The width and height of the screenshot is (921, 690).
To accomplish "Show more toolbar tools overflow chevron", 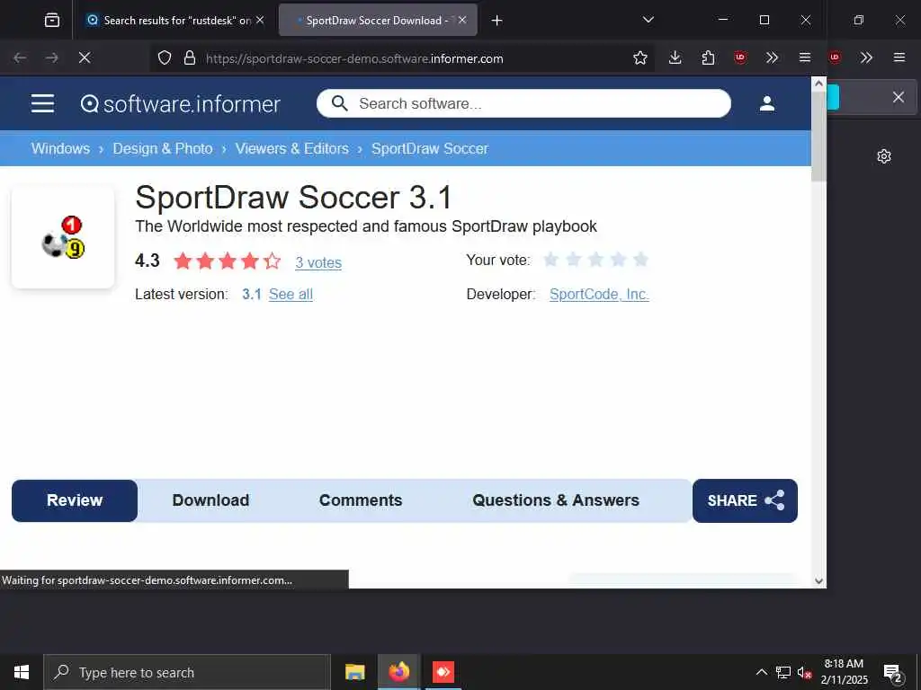I will [x=772, y=57].
